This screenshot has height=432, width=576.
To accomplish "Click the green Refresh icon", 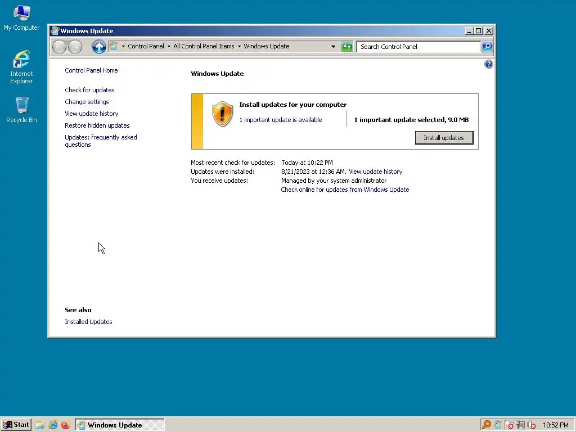I will [x=346, y=47].
